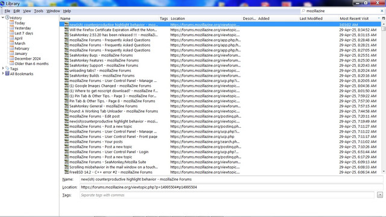
Task: Expand the Tags tree node
Action: tap(2, 68)
